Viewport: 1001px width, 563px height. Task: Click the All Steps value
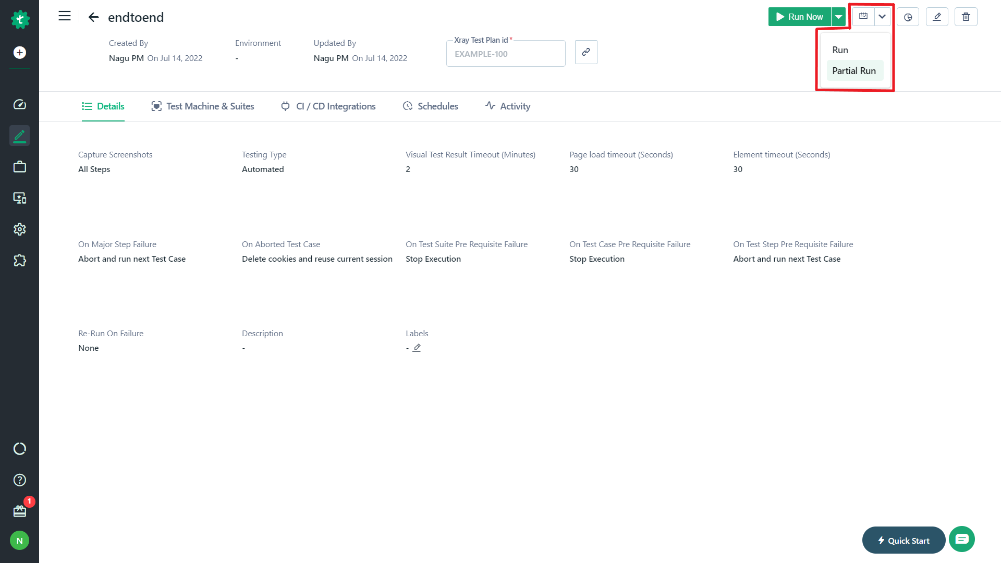point(94,169)
